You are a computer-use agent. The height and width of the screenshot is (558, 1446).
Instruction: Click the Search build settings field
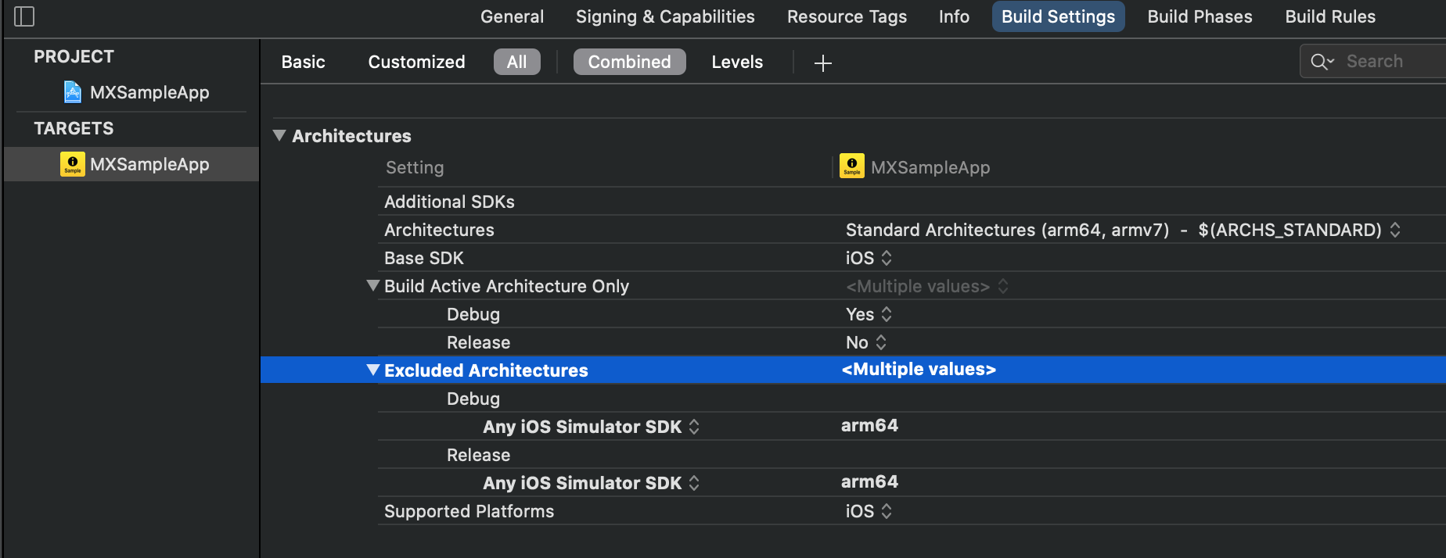(x=1373, y=62)
